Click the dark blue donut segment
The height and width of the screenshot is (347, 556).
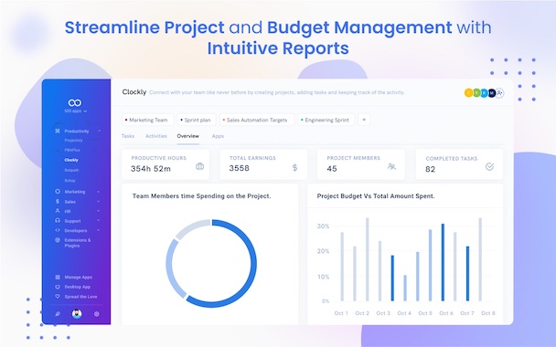coord(254,263)
